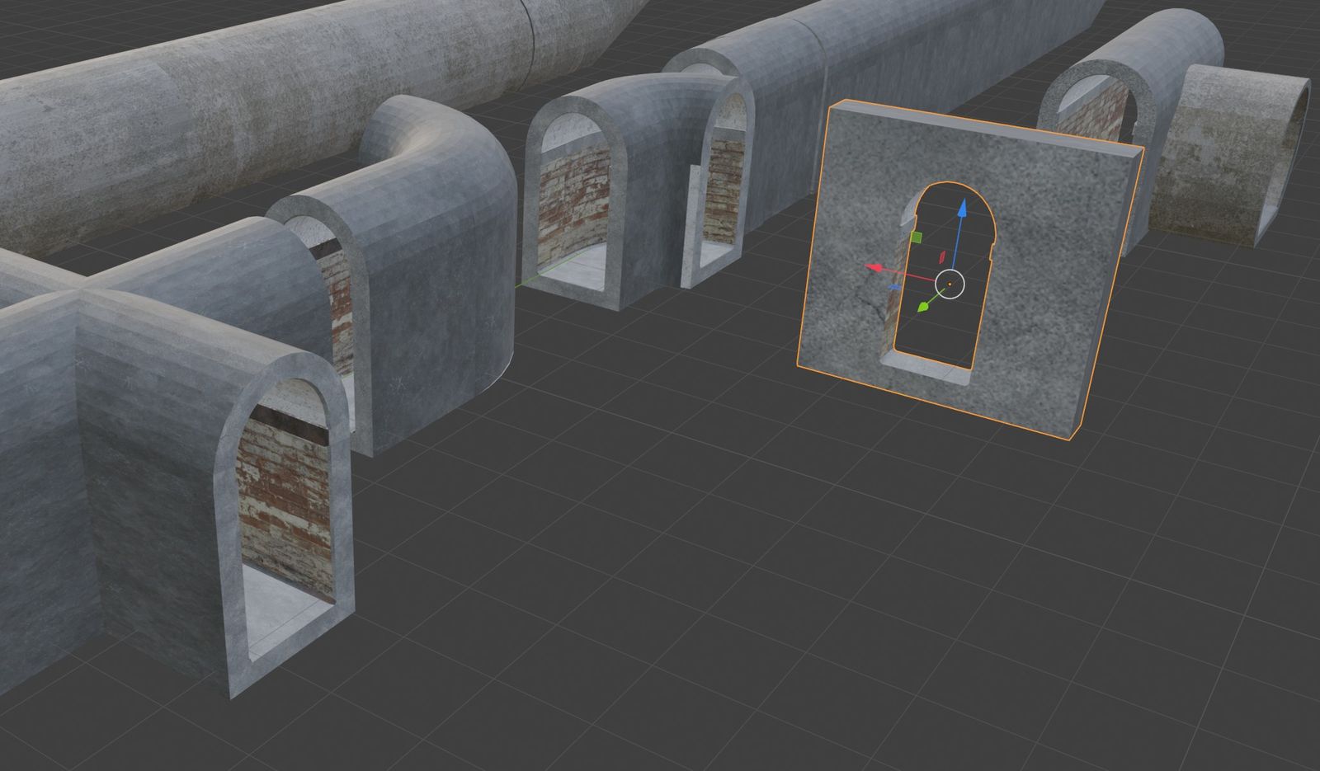Click the small blue plane handle of gizmo
Screen dimensions: 1320x771
click(896, 288)
